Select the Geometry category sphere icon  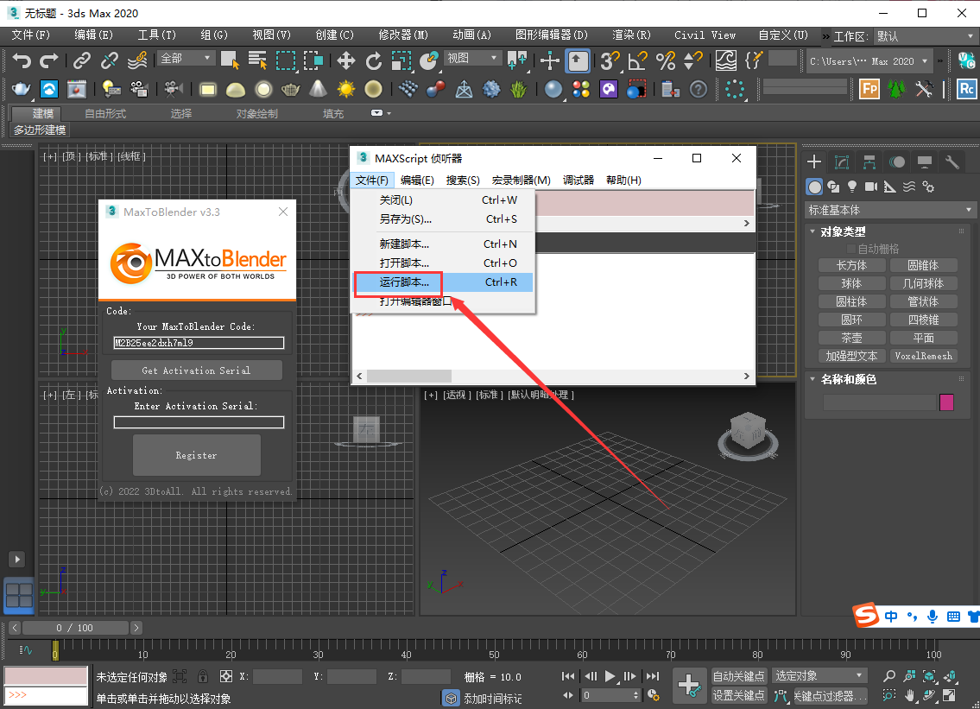[x=814, y=187]
